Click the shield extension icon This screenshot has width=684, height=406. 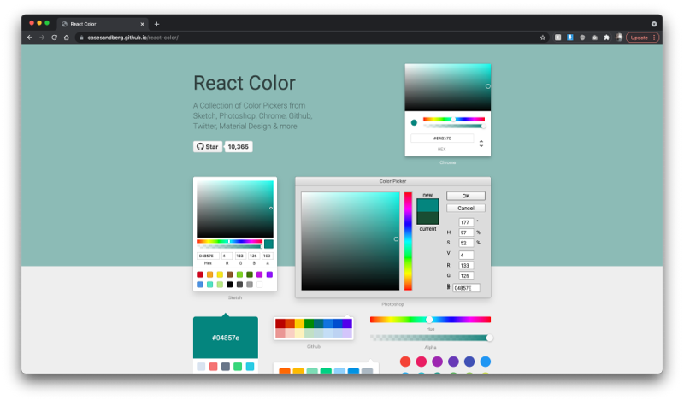click(x=582, y=38)
